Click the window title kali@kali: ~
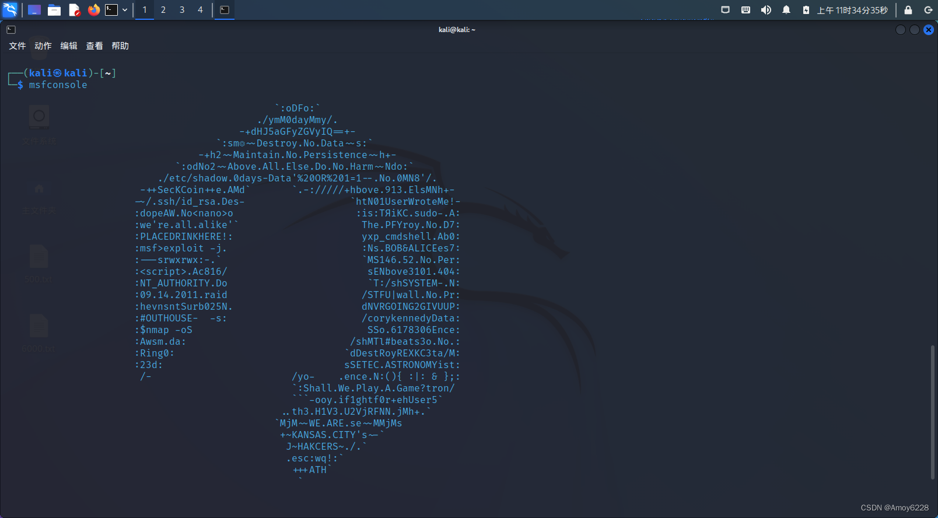This screenshot has width=938, height=518. click(457, 30)
